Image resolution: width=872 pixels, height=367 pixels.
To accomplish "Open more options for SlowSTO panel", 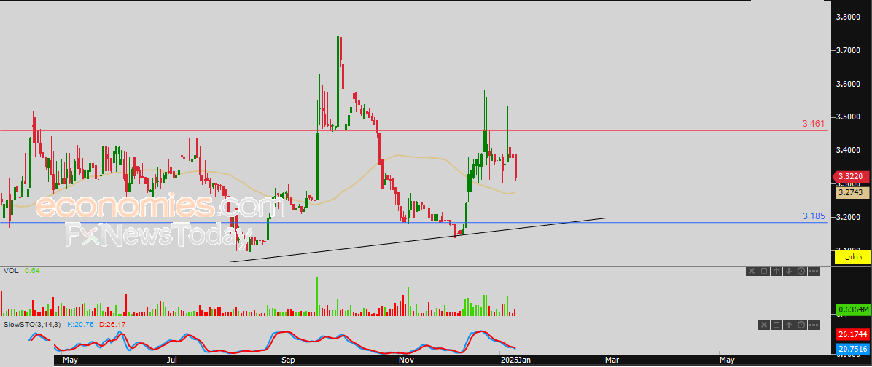I will pos(814,325).
